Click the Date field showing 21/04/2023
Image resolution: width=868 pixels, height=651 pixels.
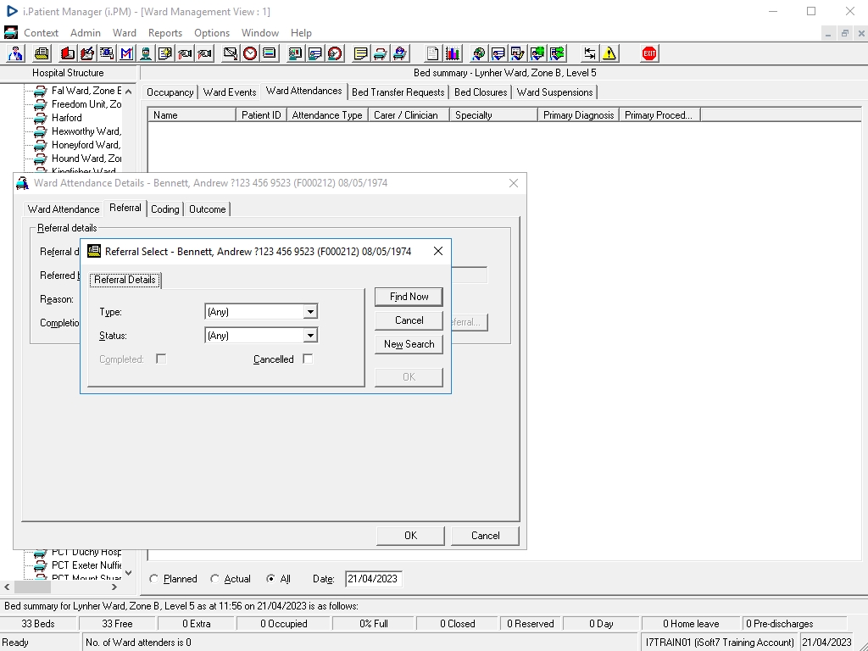374,579
